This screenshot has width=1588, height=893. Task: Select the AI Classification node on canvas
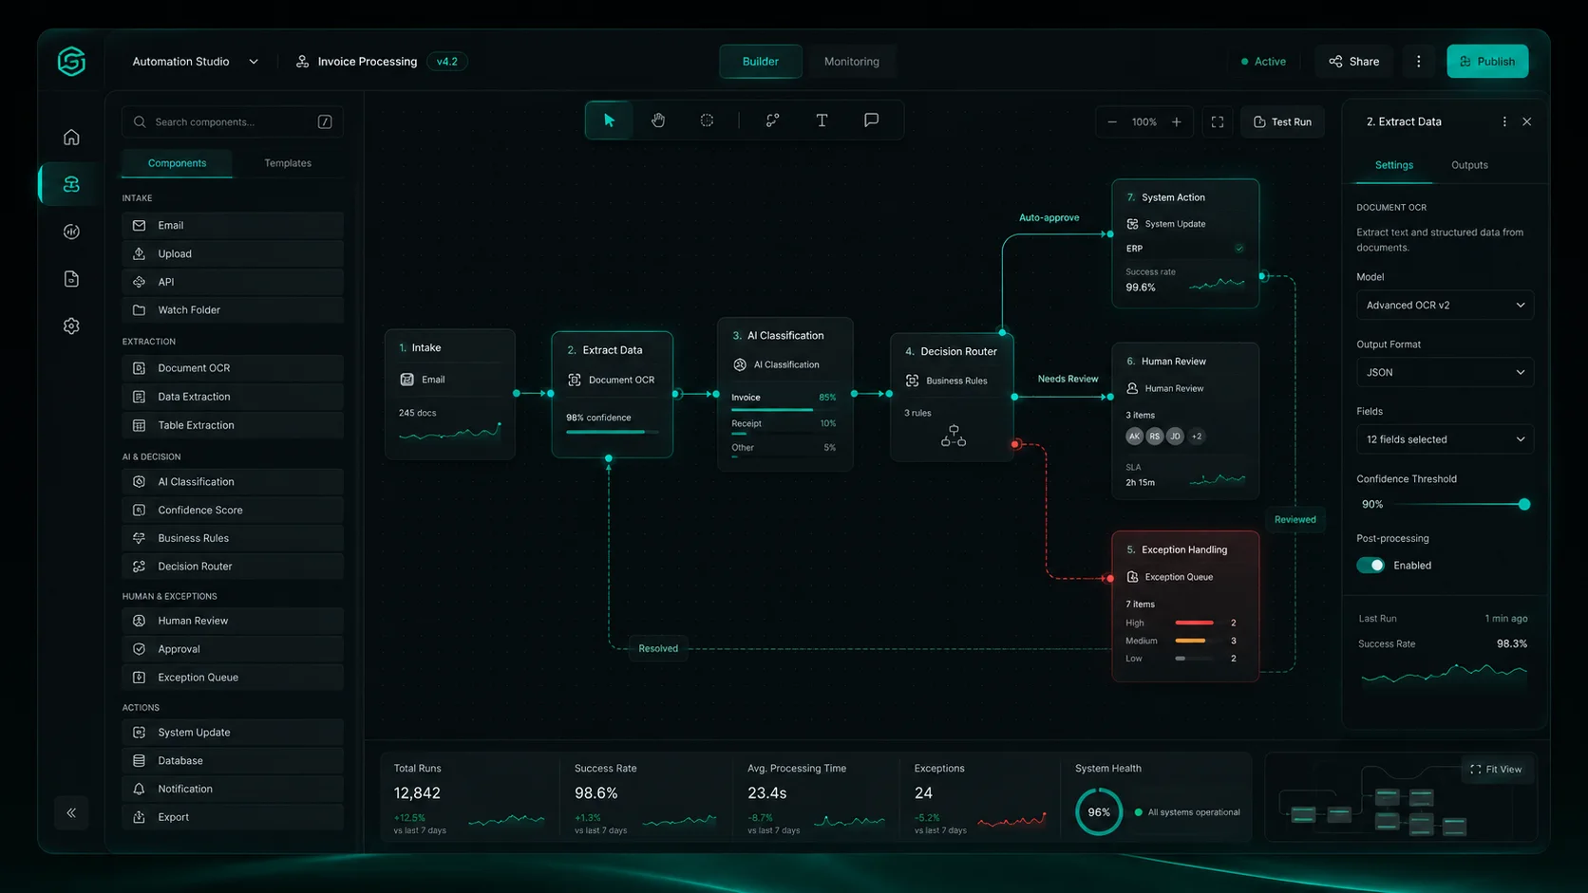pyautogui.click(x=785, y=394)
